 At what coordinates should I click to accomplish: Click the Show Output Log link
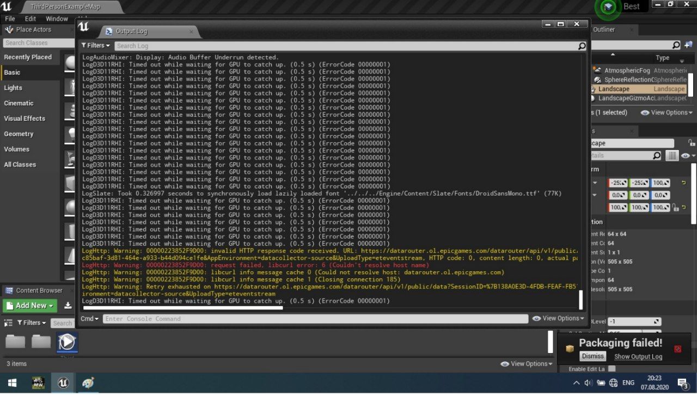click(638, 357)
